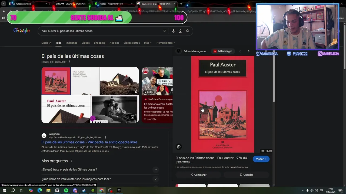Switch to Chrome in the taskbar
The height and width of the screenshot is (194, 346).
102,190
